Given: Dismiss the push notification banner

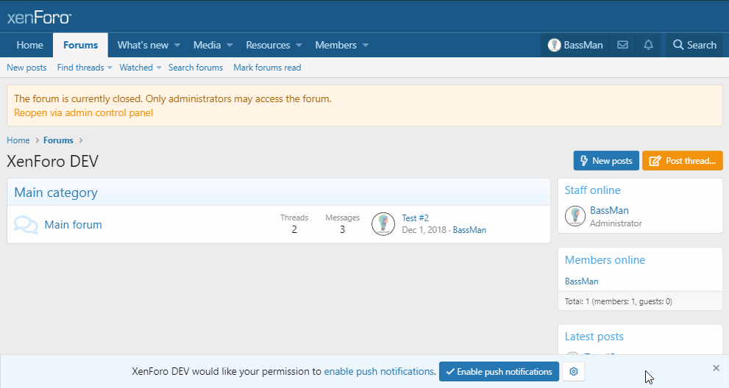Looking at the screenshot, I should [x=716, y=367].
